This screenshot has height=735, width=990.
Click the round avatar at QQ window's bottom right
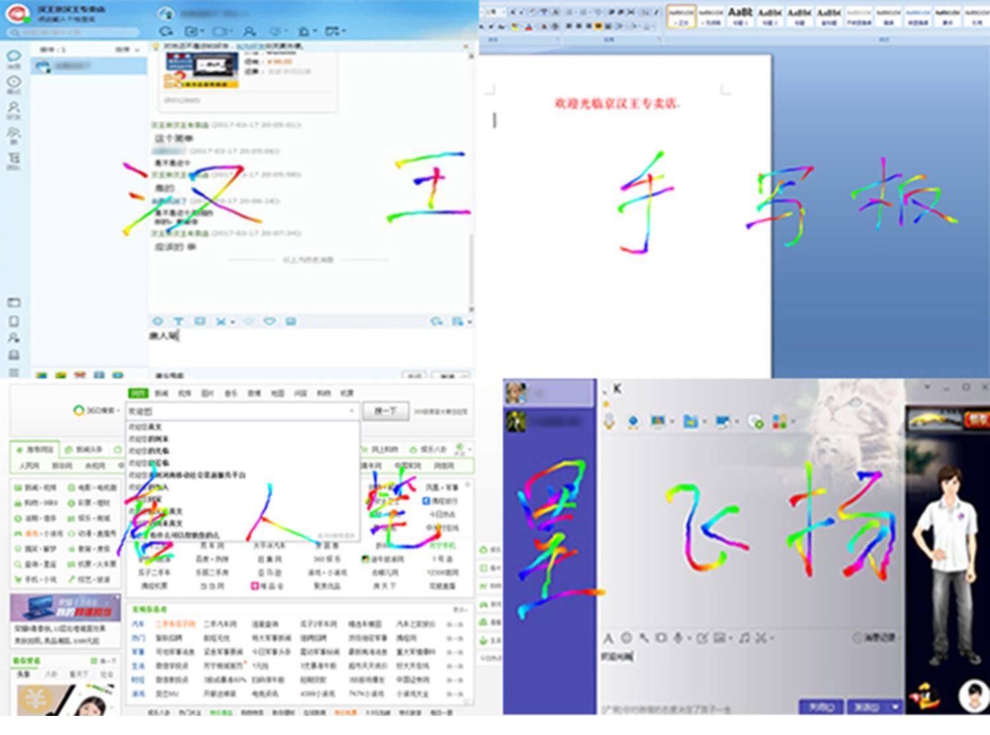973,695
